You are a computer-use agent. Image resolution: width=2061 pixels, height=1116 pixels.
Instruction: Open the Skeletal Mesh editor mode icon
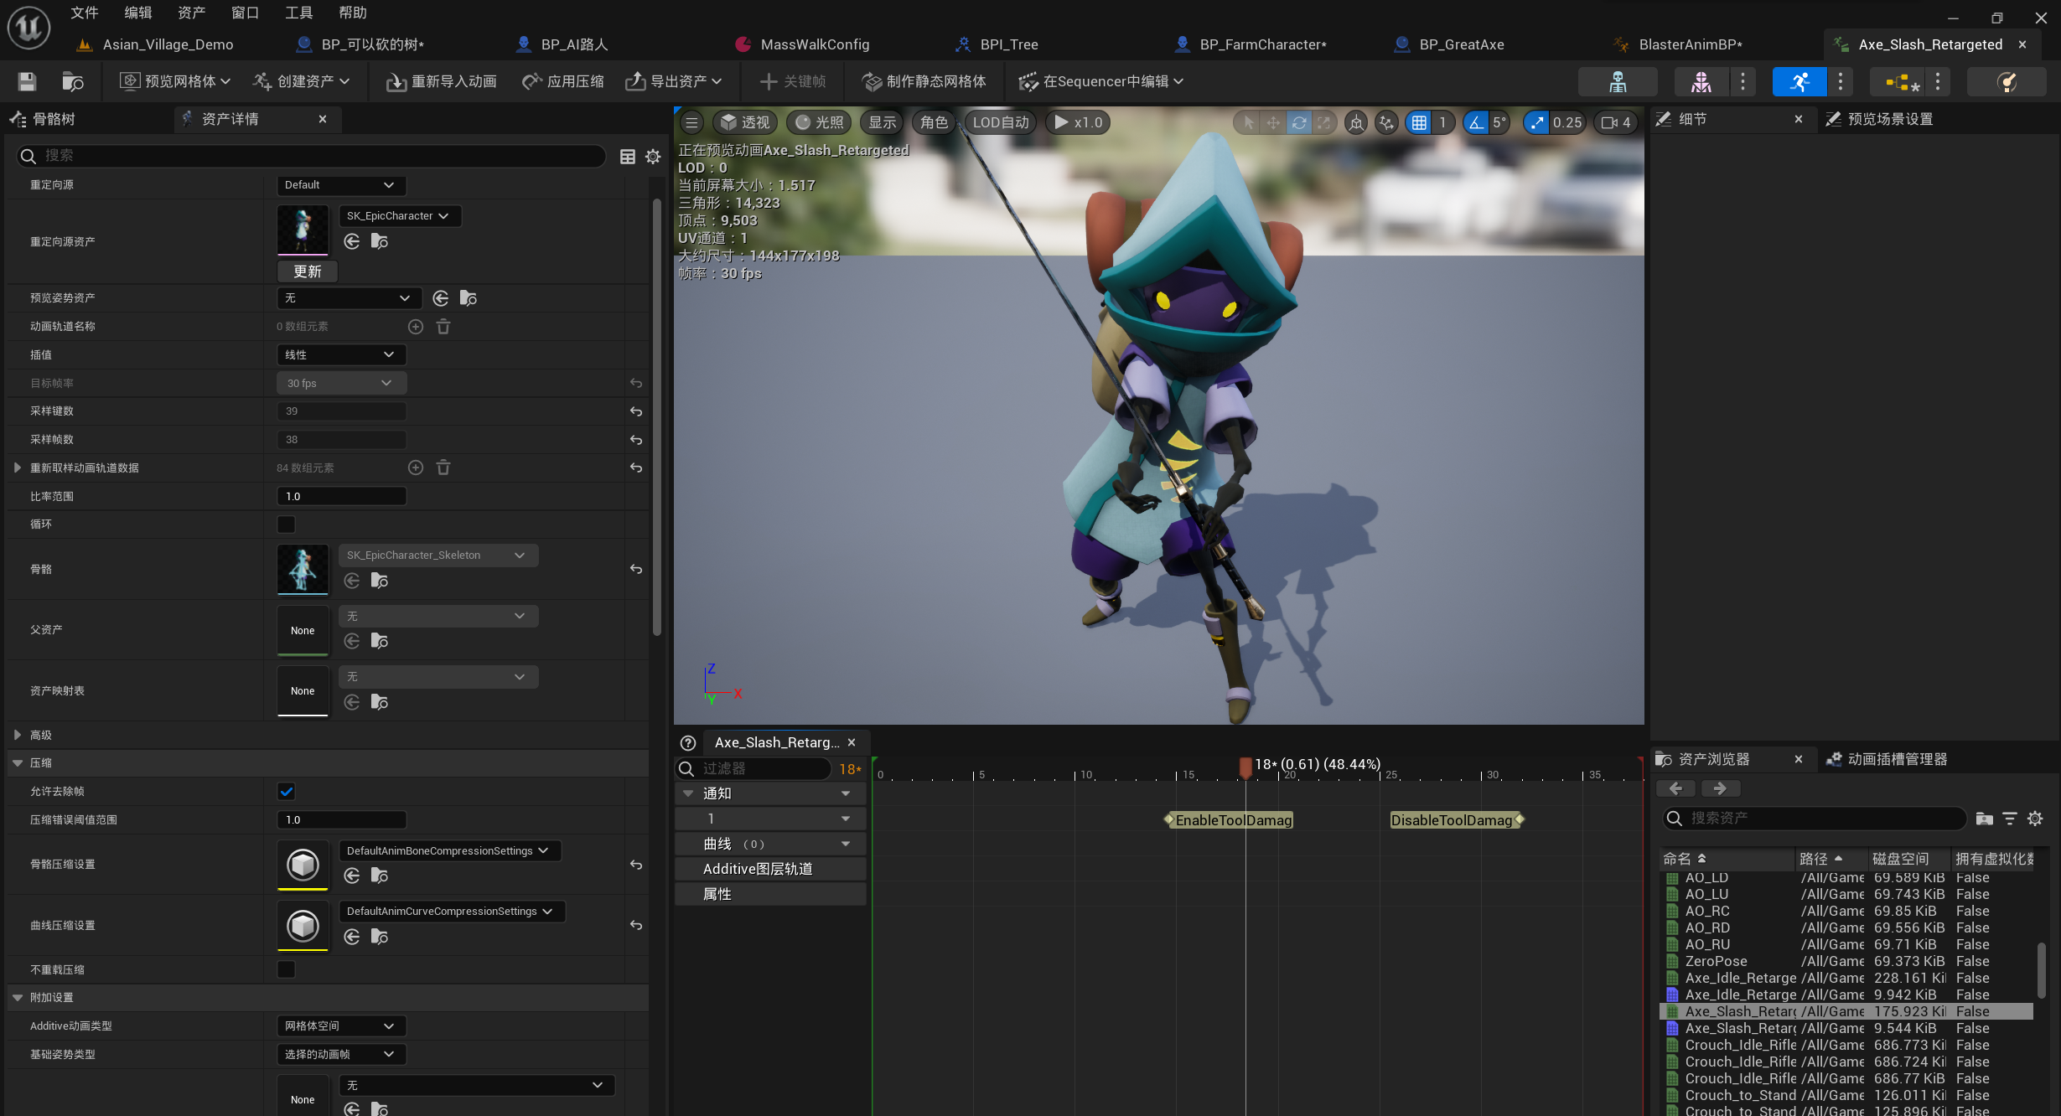point(1701,81)
